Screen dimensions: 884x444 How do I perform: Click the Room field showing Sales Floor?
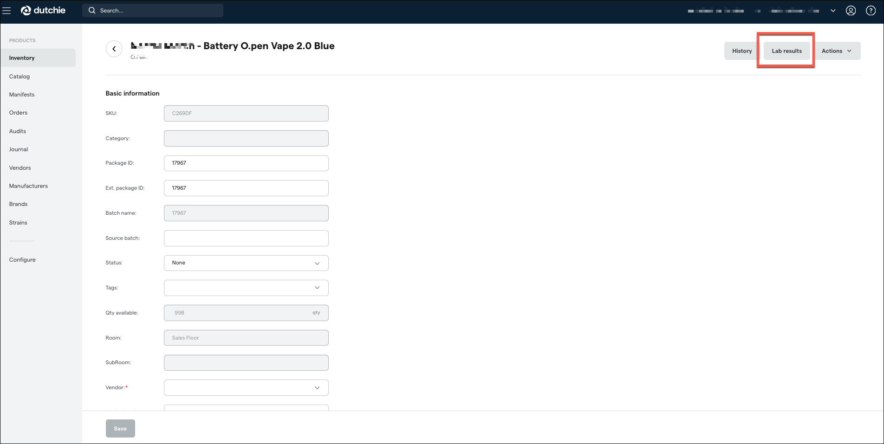click(x=246, y=338)
